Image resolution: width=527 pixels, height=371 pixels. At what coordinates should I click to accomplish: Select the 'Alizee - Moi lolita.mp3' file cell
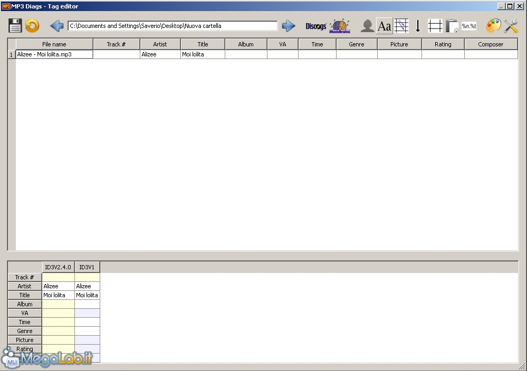coord(54,54)
